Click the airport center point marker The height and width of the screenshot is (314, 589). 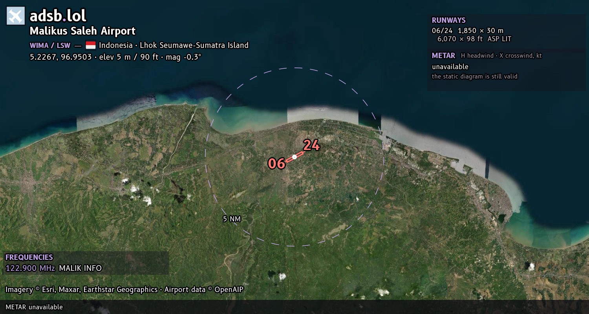coord(294,157)
